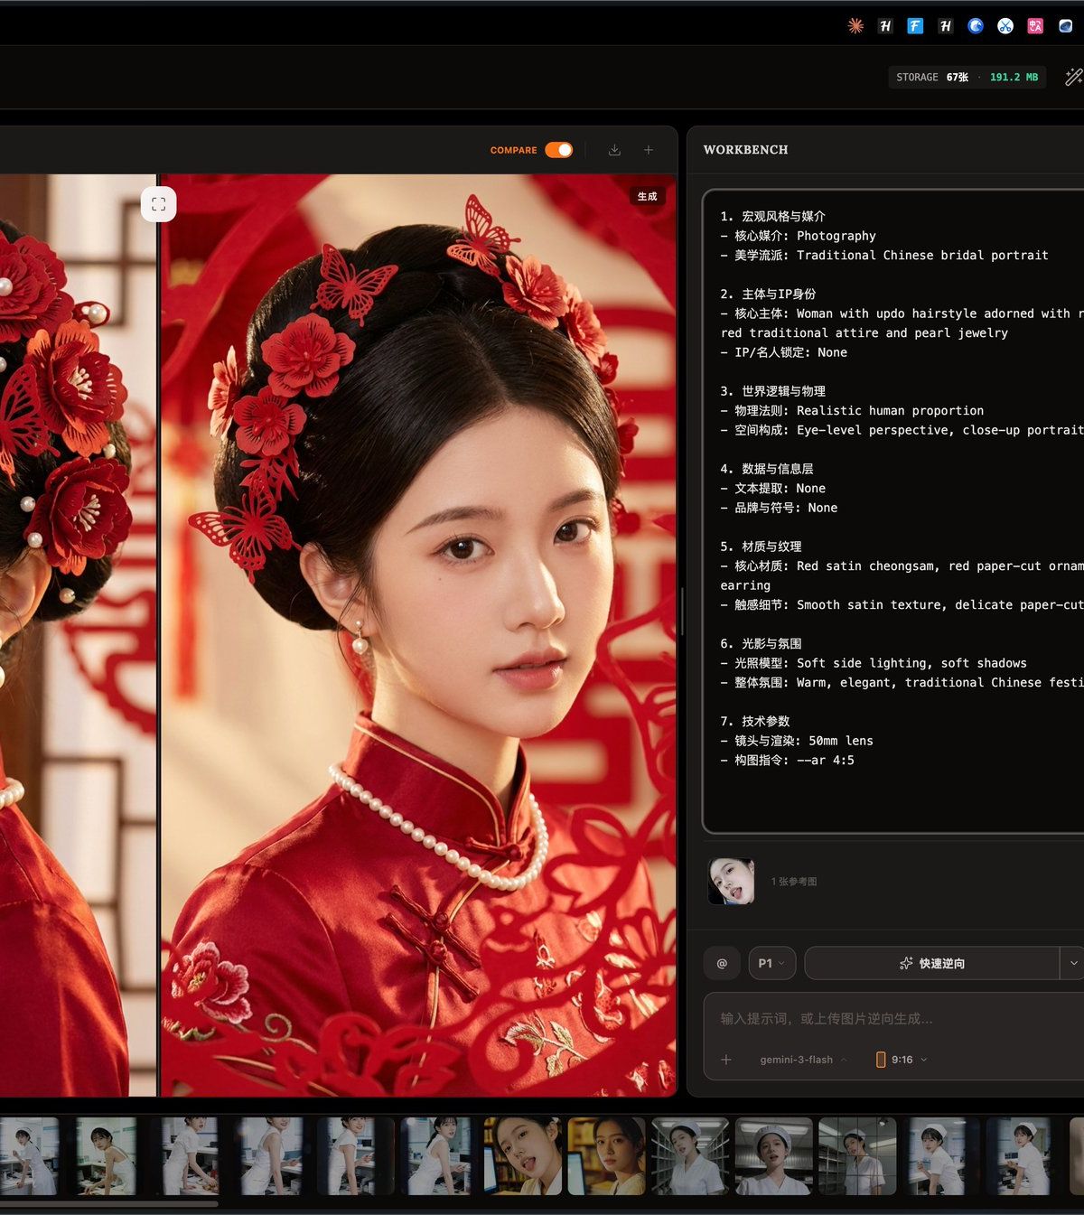Click the '1. 宏观风格与媒介' heading line
Viewport: 1084px width, 1215px height.
click(x=772, y=217)
